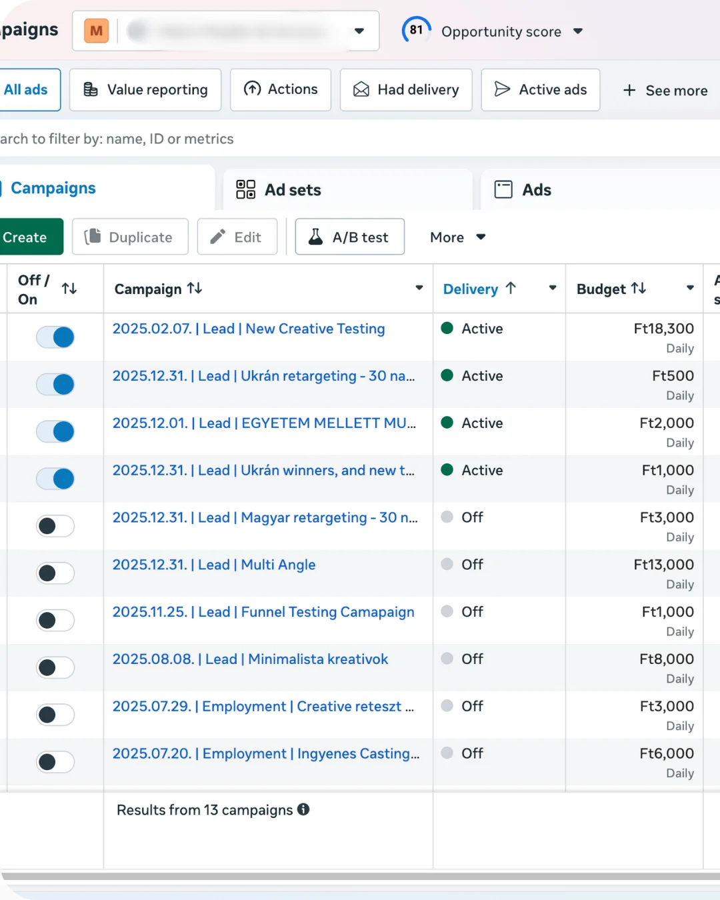Turn on Funnel Testing Camapaign toggle

click(55, 621)
